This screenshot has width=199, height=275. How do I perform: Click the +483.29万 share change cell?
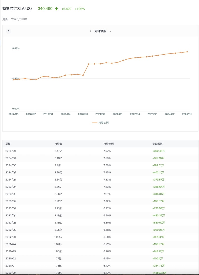[159, 216]
